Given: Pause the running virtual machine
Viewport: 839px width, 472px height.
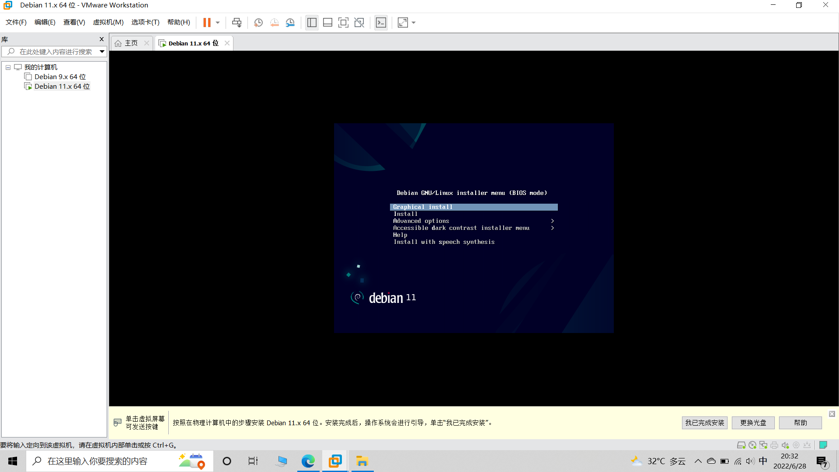Looking at the screenshot, I should coord(207,22).
